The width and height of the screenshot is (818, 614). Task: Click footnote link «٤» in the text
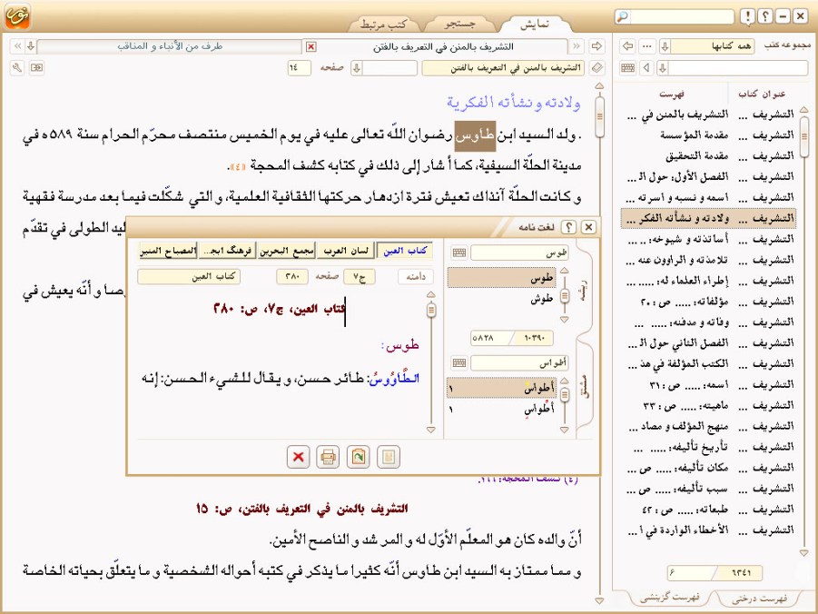click(238, 166)
